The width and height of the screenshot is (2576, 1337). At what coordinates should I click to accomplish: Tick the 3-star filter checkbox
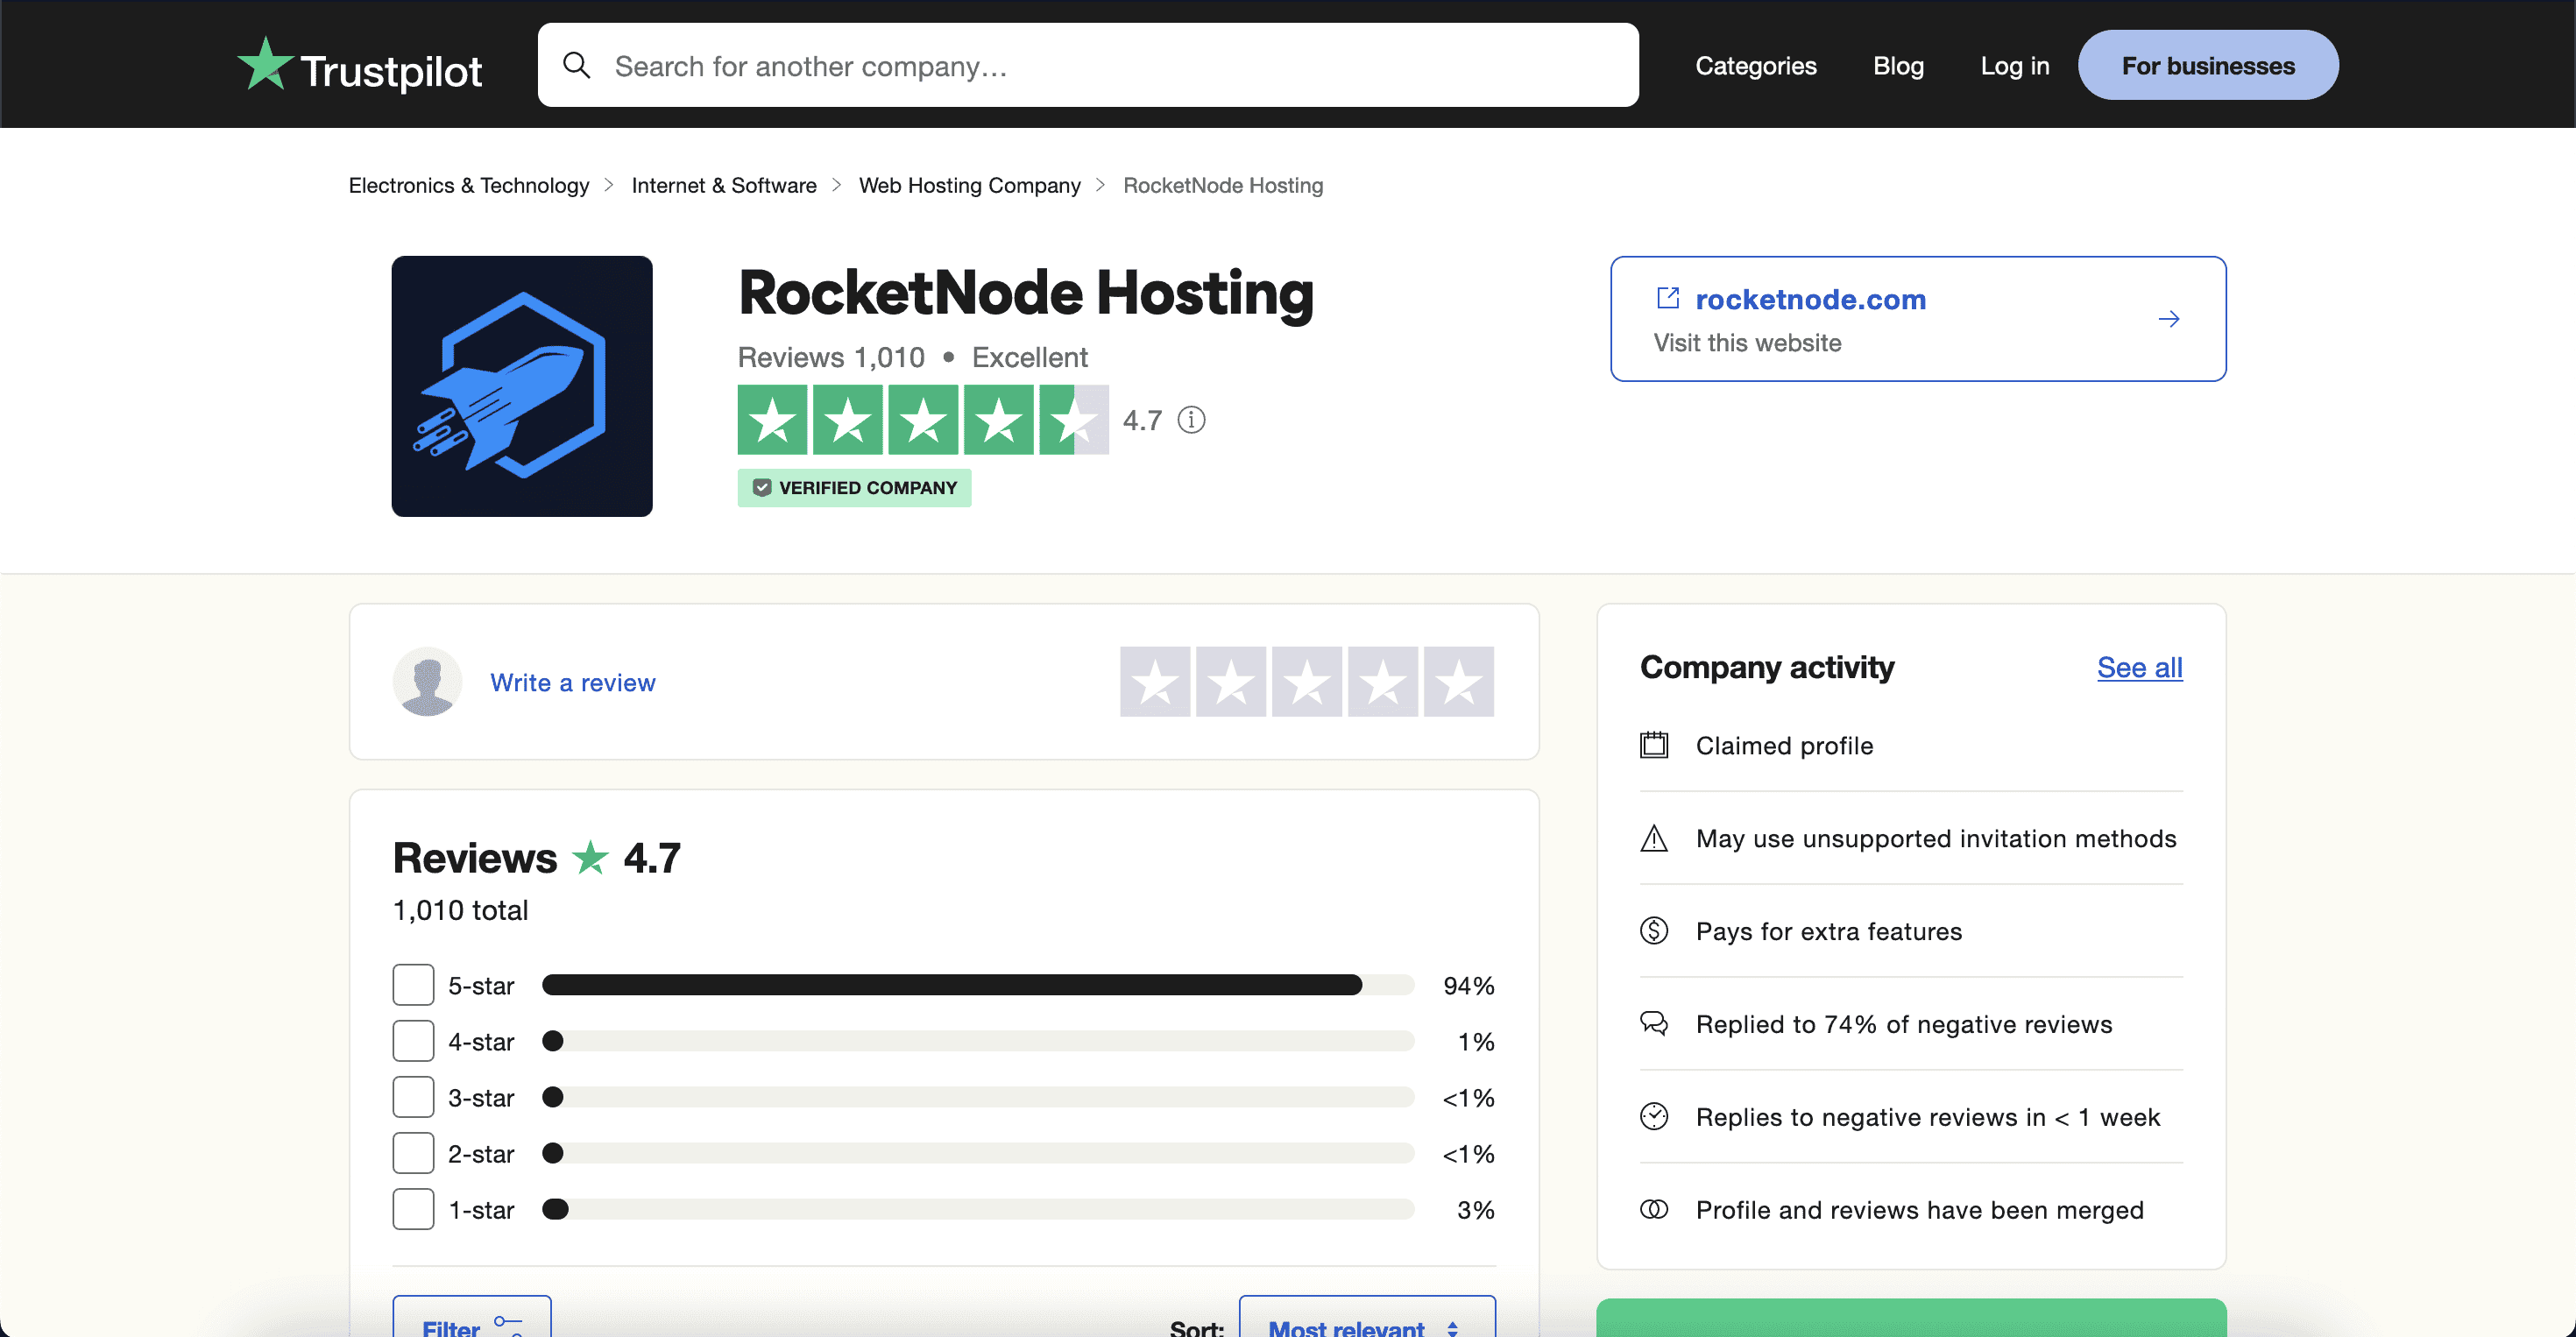413,1097
